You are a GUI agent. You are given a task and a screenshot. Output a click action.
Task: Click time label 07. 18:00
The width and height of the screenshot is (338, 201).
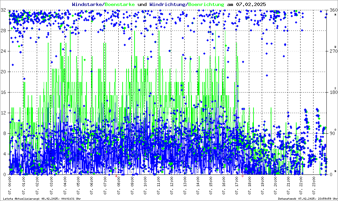(x=250, y=186)
